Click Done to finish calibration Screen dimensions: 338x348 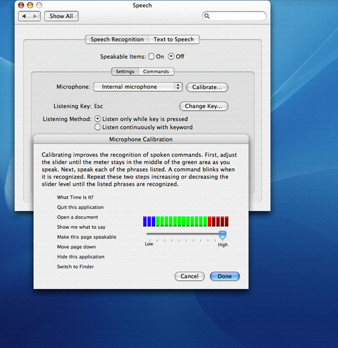tap(225, 276)
